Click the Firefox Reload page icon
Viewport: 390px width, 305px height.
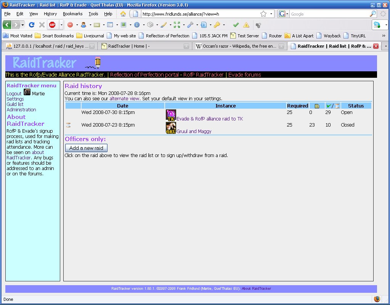pos(32,25)
